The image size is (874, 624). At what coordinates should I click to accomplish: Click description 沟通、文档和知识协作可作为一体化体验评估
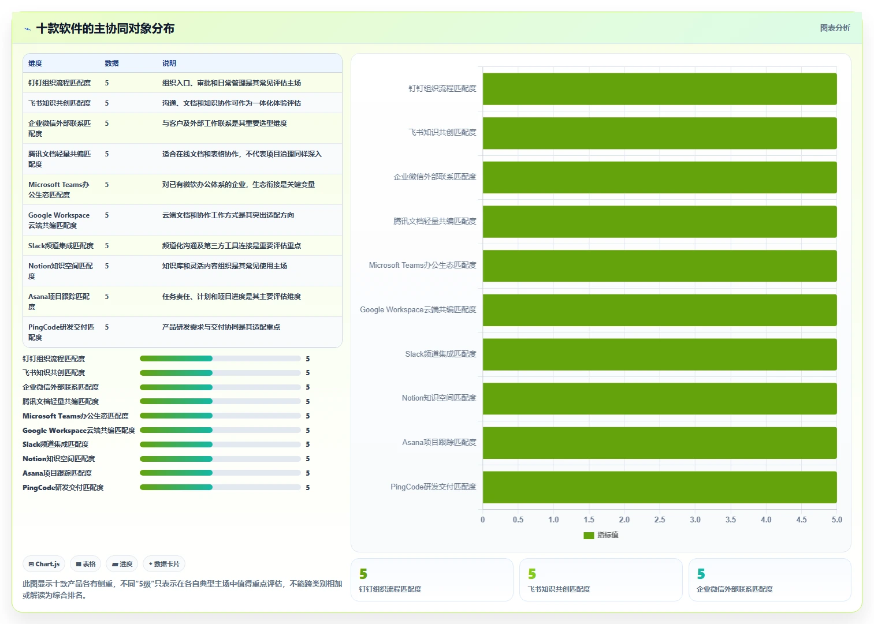[232, 103]
